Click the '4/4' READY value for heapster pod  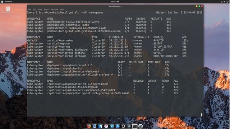[x=127, y=22]
